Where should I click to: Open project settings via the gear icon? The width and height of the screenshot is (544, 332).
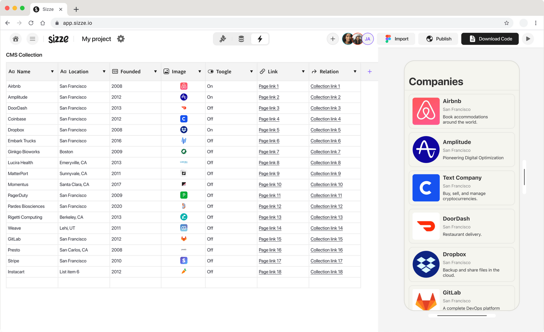(x=121, y=39)
